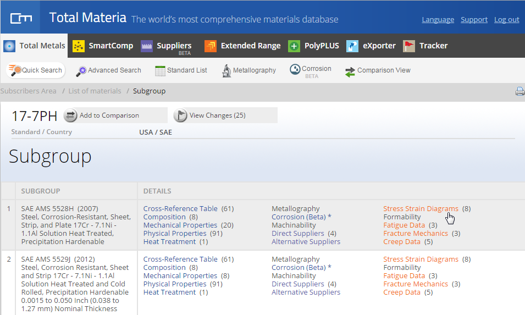Open Direct Suppliers for SAE AMS 5529J
The width and height of the screenshot is (525, 315).
click(x=297, y=284)
